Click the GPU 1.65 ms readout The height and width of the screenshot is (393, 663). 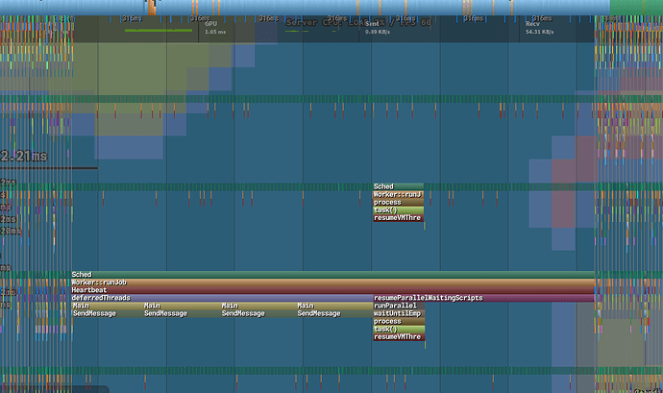tap(215, 28)
